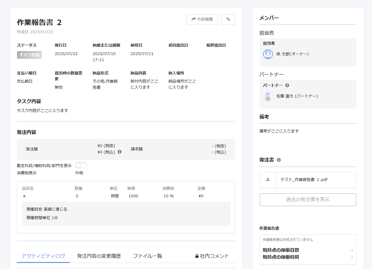
Task: Click 現時点の稼働日数 label
Action: 281,250
